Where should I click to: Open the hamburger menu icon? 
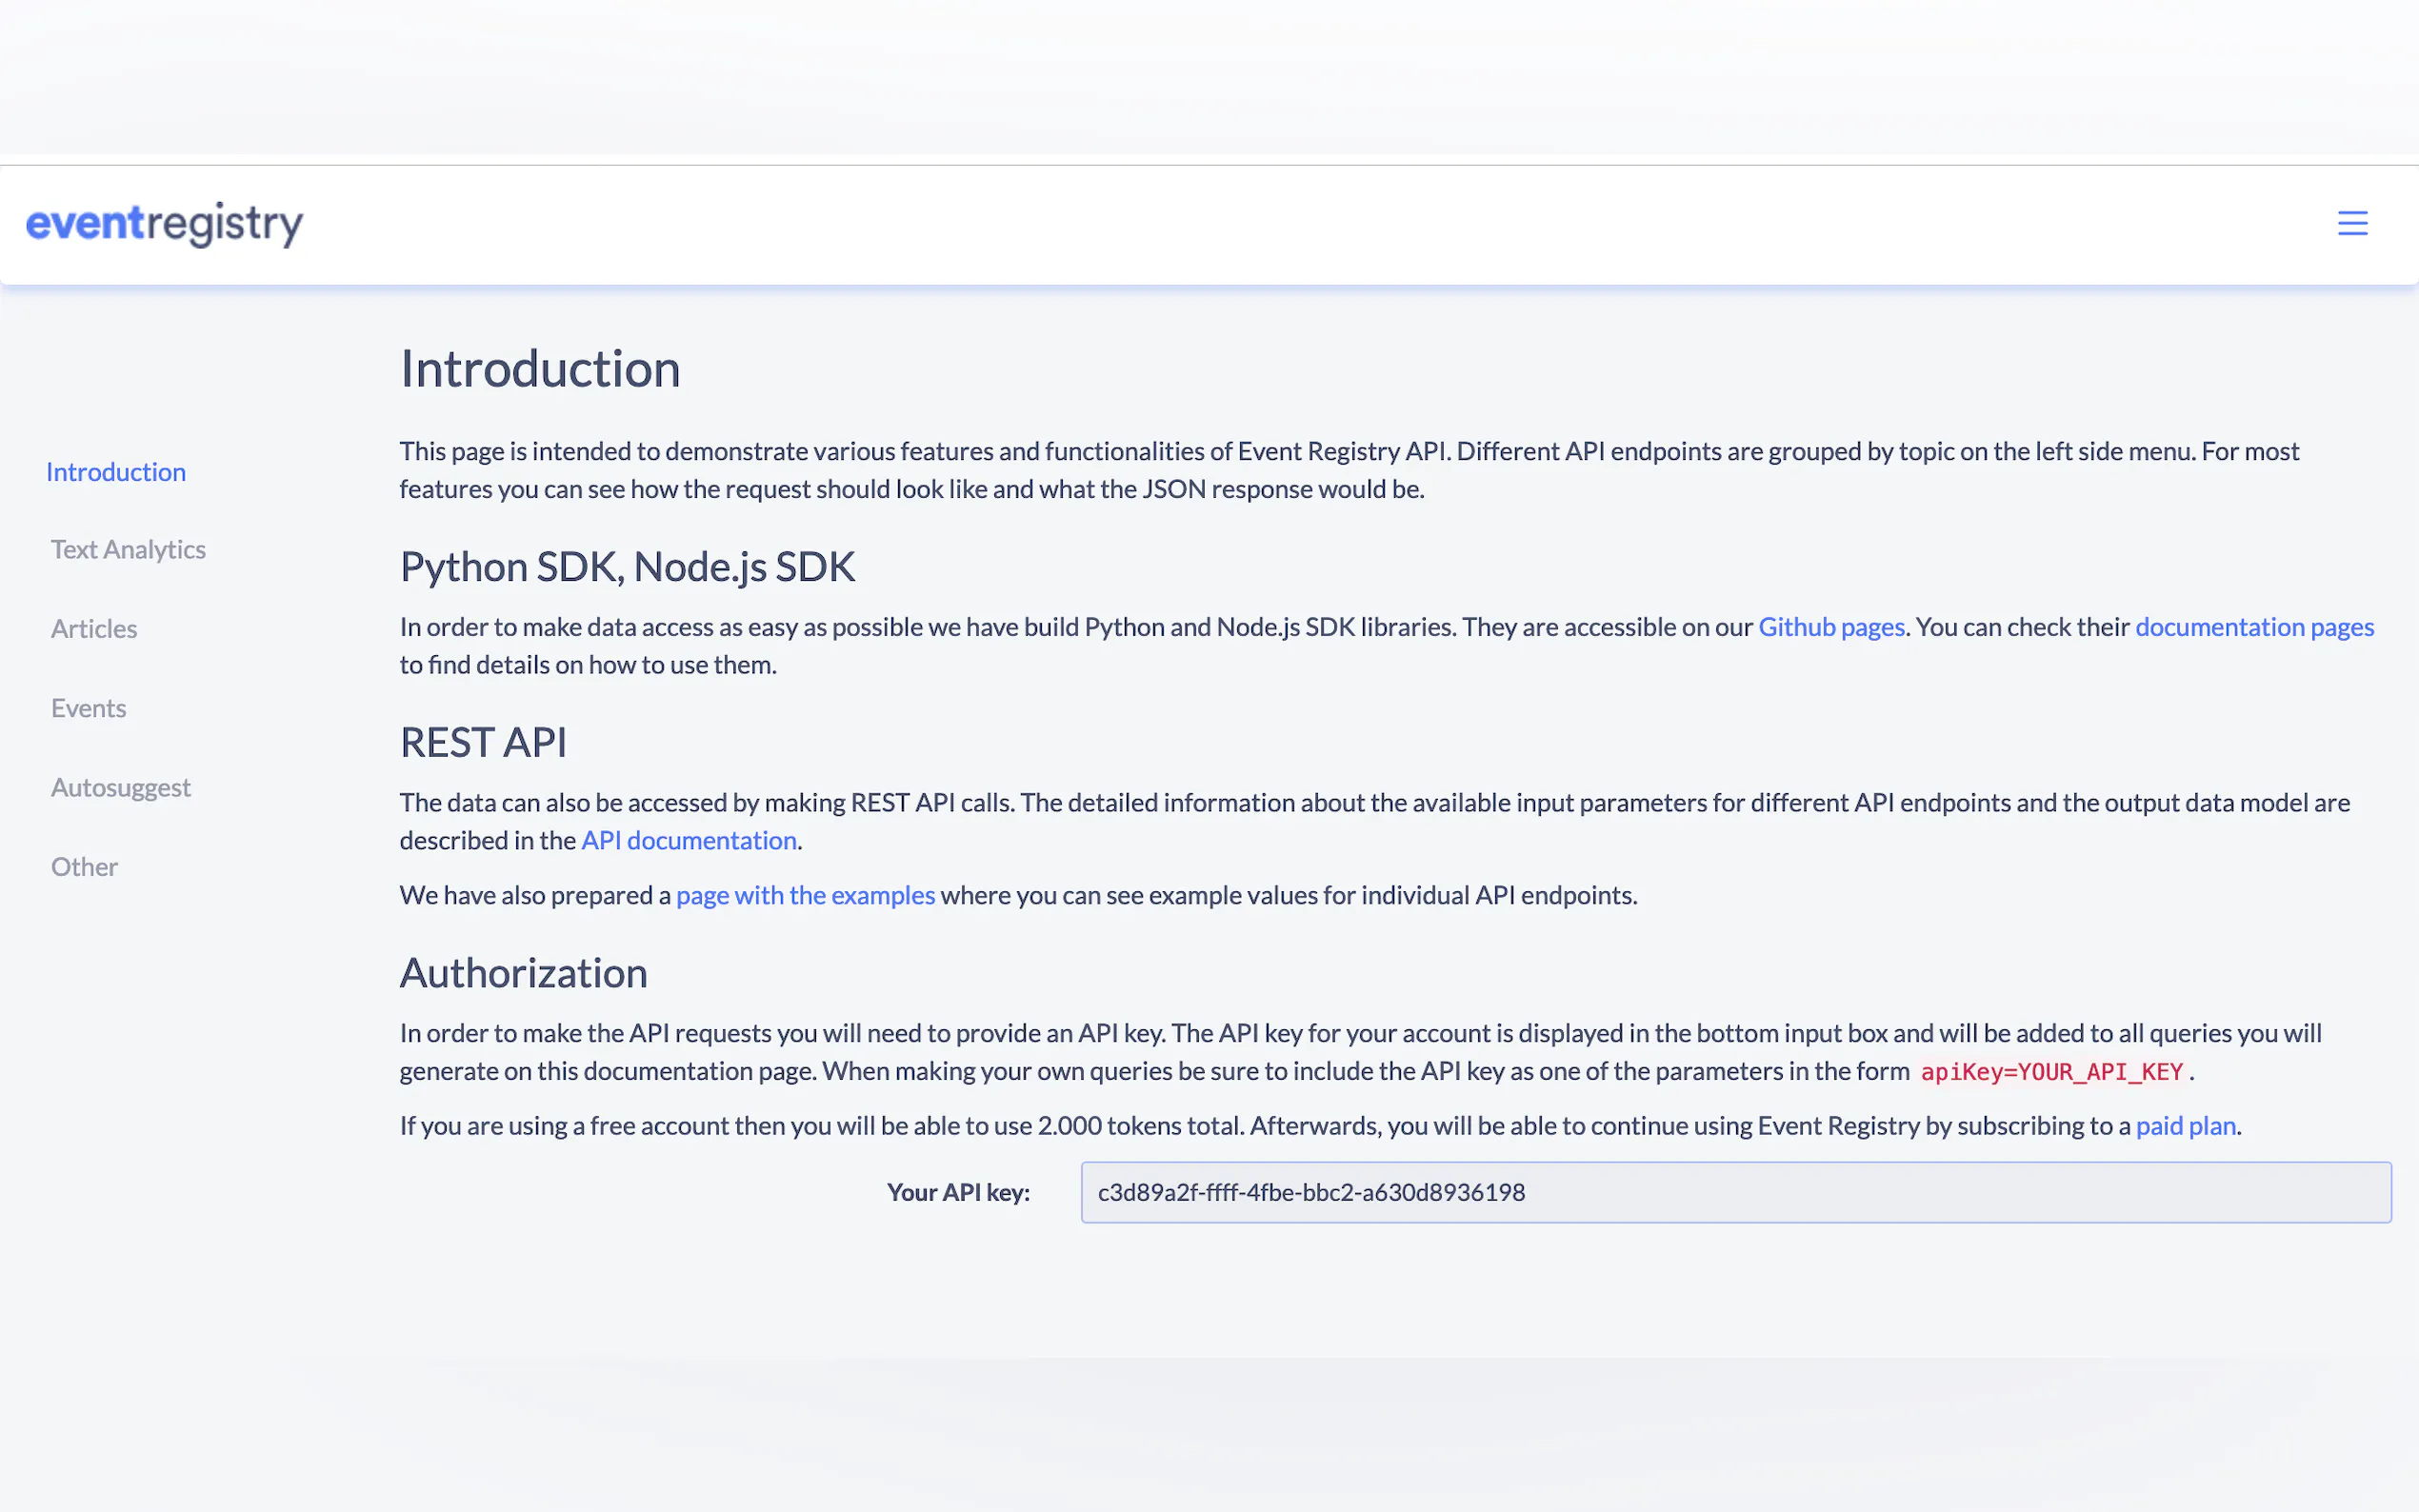pyautogui.click(x=2351, y=223)
